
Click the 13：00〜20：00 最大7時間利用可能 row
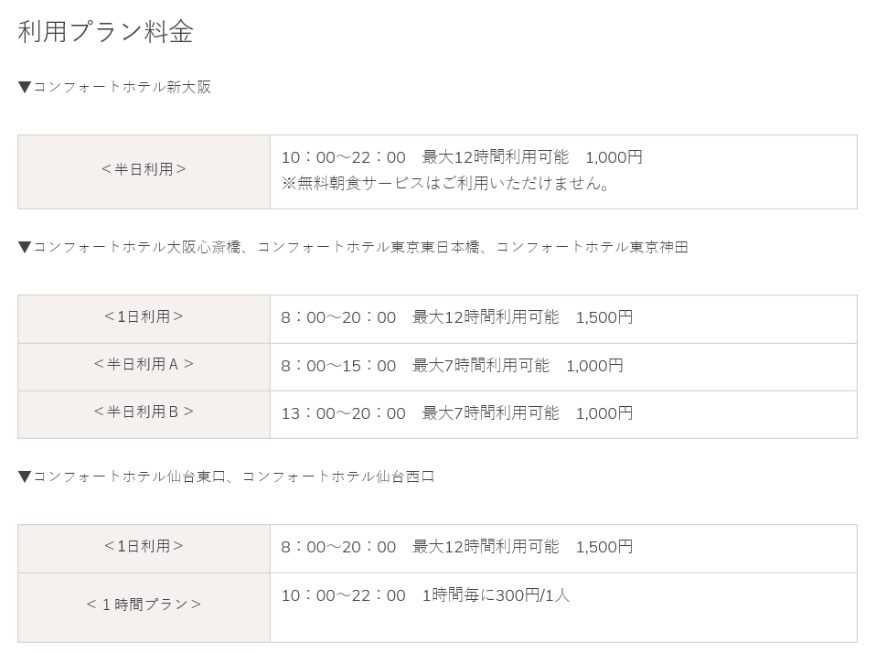(563, 414)
